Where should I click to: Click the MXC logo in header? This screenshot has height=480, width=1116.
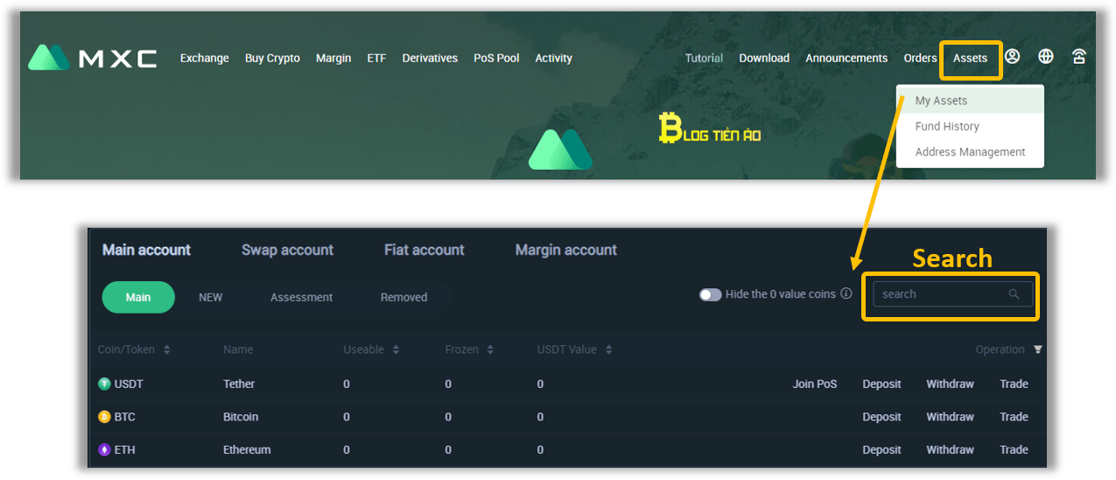click(x=92, y=58)
